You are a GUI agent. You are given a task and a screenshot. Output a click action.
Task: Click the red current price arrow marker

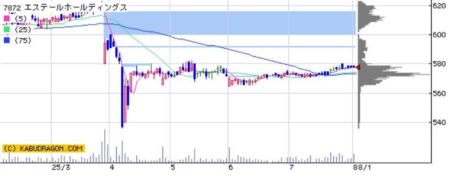358,68
